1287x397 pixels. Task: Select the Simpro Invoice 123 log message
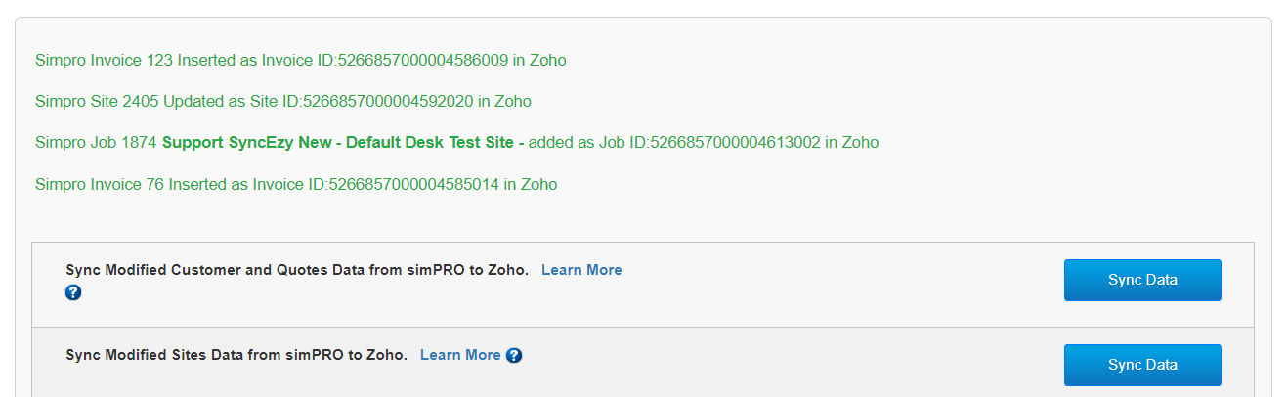click(x=301, y=60)
